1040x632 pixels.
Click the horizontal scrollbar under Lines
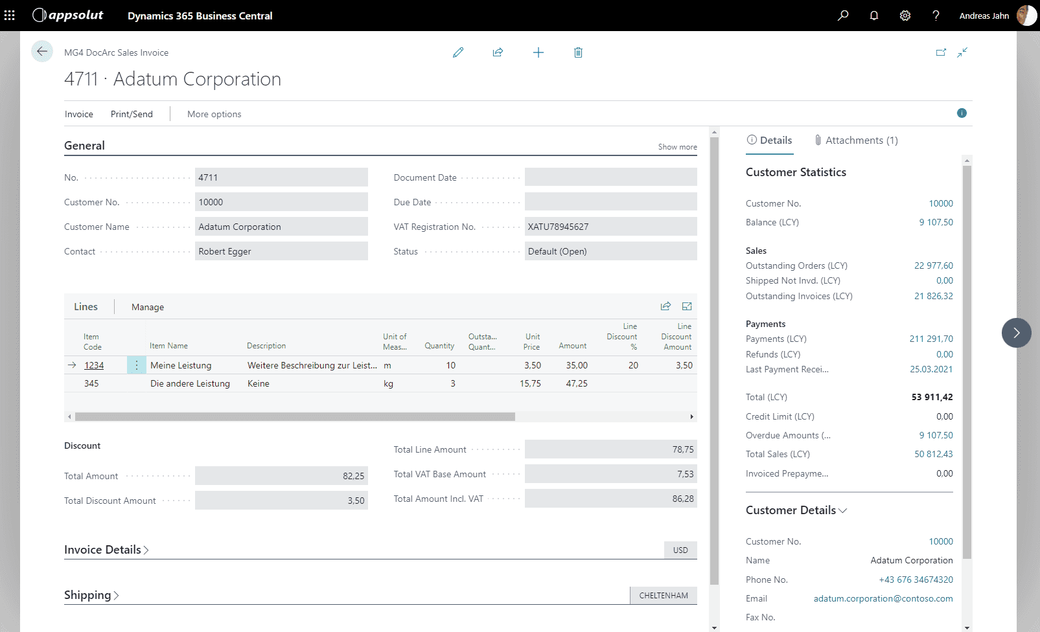pos(295,417)
